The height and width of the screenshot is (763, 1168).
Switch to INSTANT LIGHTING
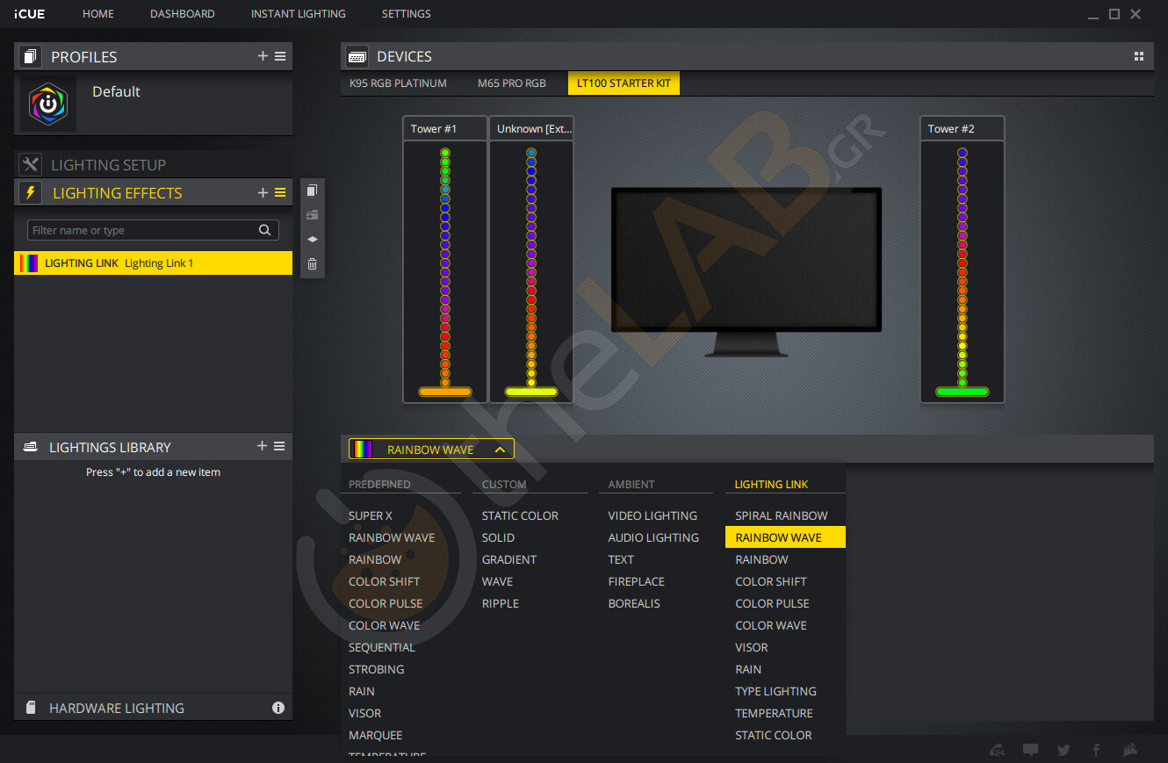coord(299,14)
